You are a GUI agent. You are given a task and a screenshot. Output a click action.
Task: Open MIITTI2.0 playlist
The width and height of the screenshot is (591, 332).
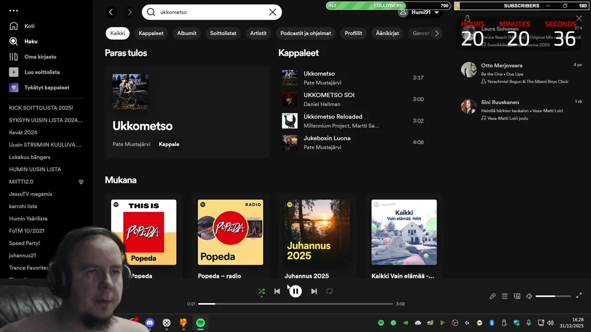[x=21, y=182]
